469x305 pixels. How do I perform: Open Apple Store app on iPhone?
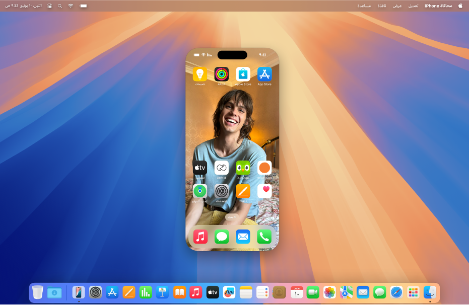click(243, 74)
